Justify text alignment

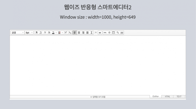[x=87, y=33]
